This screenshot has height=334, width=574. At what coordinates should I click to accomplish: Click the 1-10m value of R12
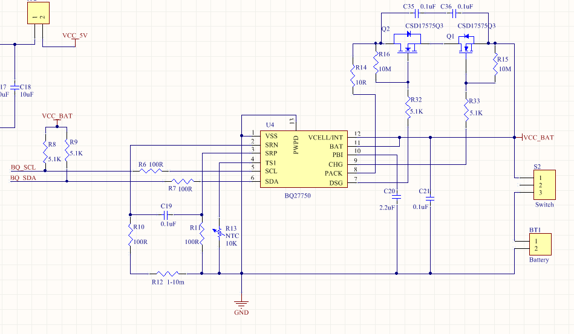[176, 282]
